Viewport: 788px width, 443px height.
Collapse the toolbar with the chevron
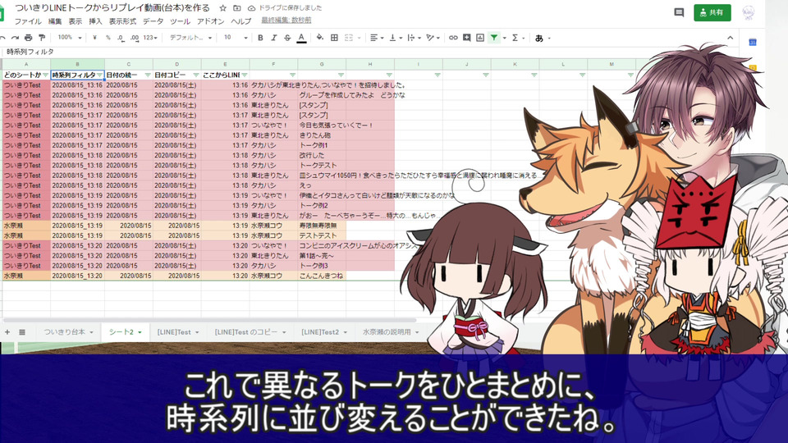point(730,38)
